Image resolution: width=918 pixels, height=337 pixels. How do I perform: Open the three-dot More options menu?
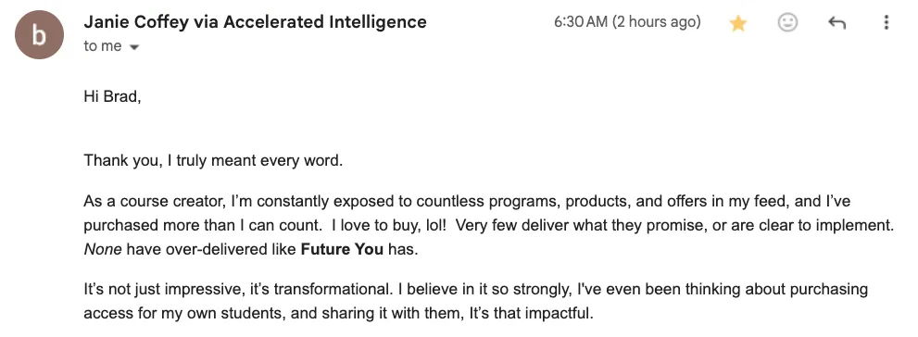[887, 23]
